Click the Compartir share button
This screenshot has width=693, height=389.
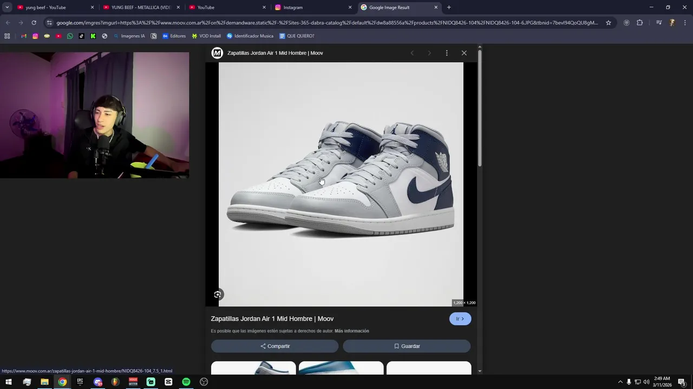(x=275, y=346)
